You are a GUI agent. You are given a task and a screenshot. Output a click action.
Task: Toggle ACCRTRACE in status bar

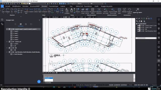pos(124,85)
